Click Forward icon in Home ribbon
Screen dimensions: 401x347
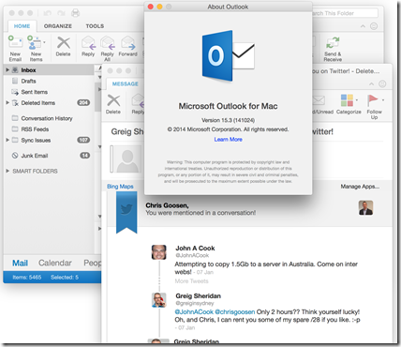tap(127, 43)
